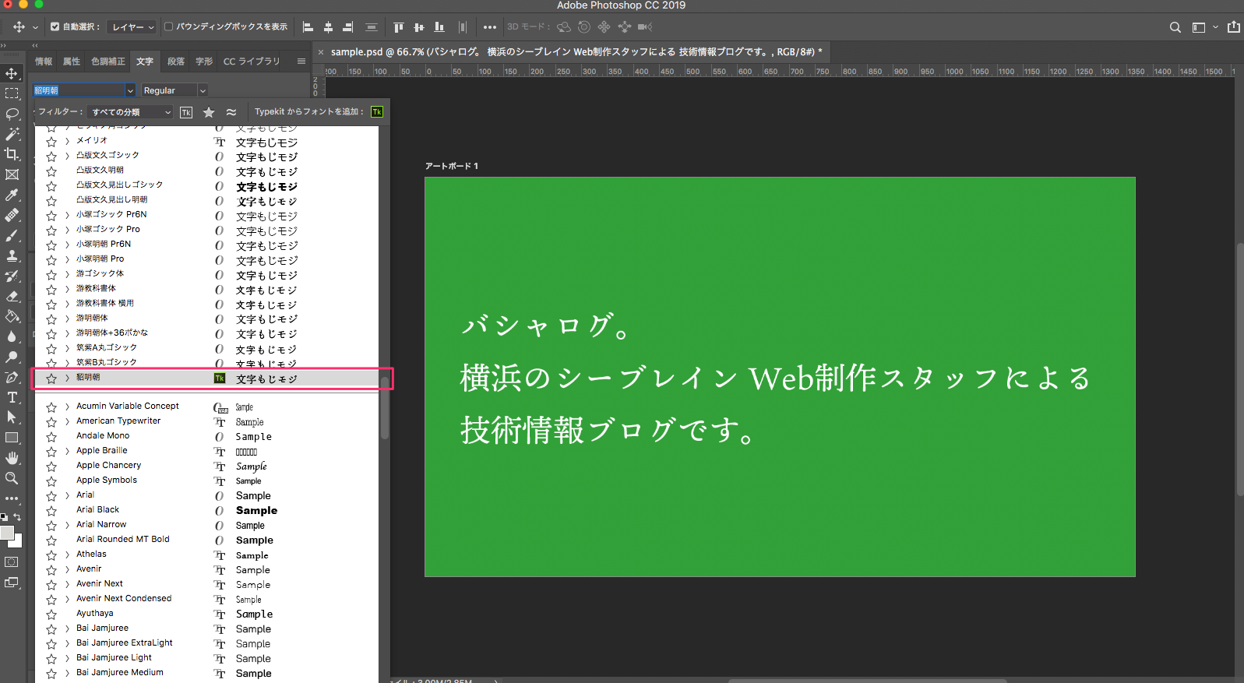
Task: Select the Hand tool
Action: (12, 458)
